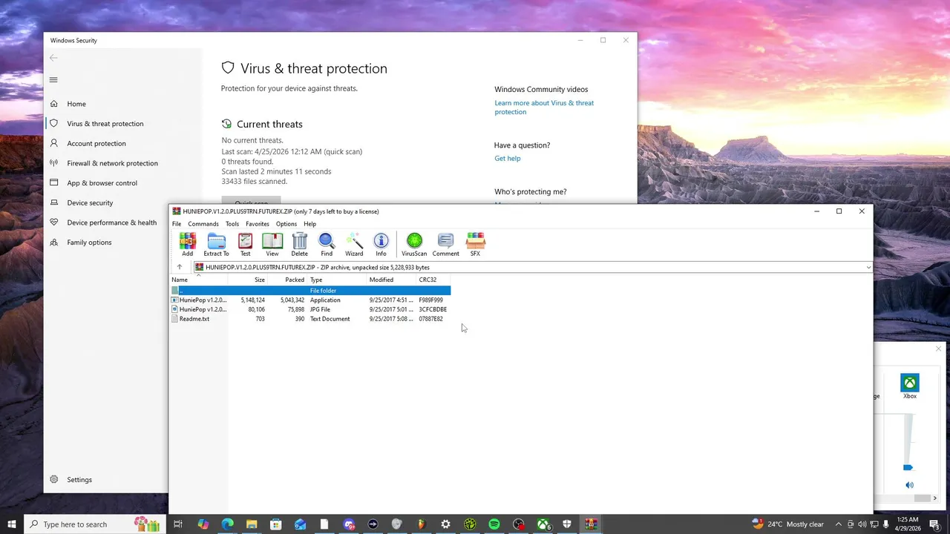Click Learn more about Virus & threat protection
Viewport: 950px width, 534px height.
pyautogui.click(x=544, y=108)
